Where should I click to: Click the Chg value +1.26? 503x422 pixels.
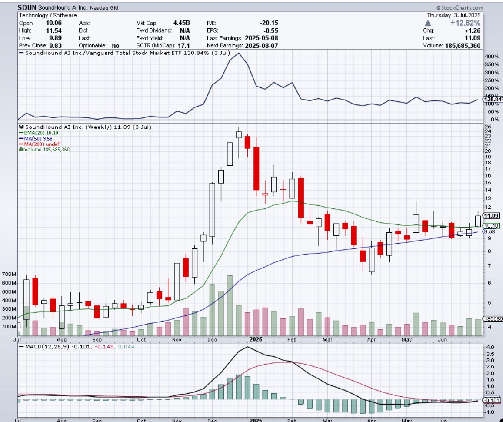tap(473, 30)
